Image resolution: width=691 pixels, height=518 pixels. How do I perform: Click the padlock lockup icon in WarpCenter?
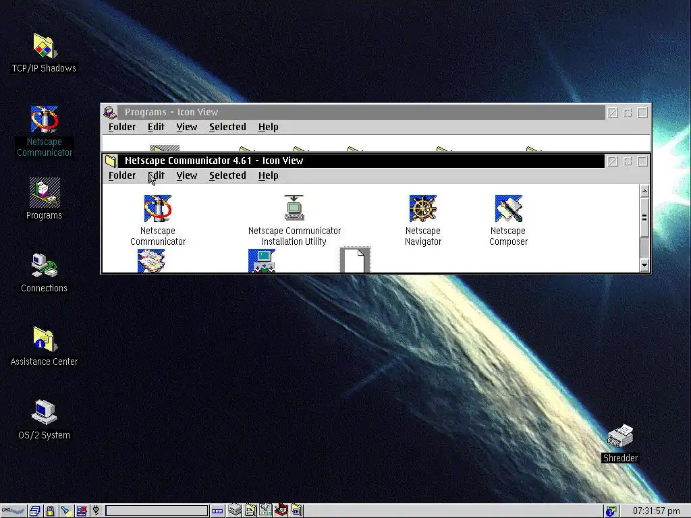50,511
